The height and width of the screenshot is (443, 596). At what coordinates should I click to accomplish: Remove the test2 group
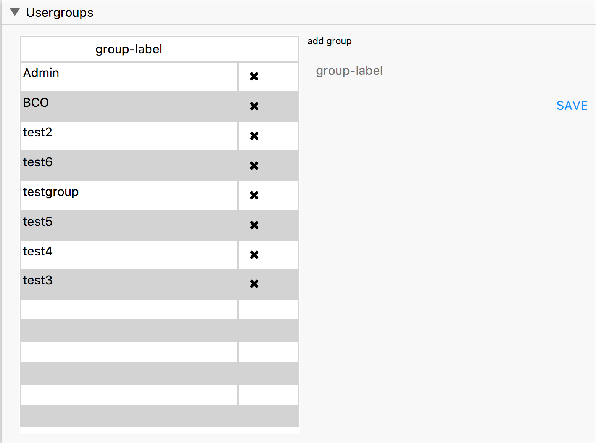[254, 136]
